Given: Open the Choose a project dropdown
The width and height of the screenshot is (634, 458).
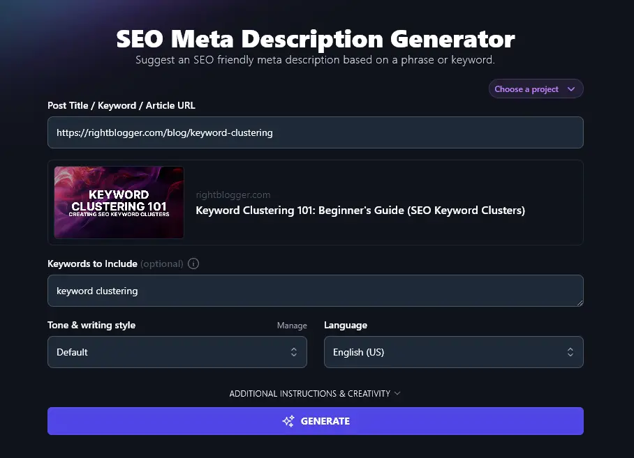Looking at the screenshot, I should 536,89.
